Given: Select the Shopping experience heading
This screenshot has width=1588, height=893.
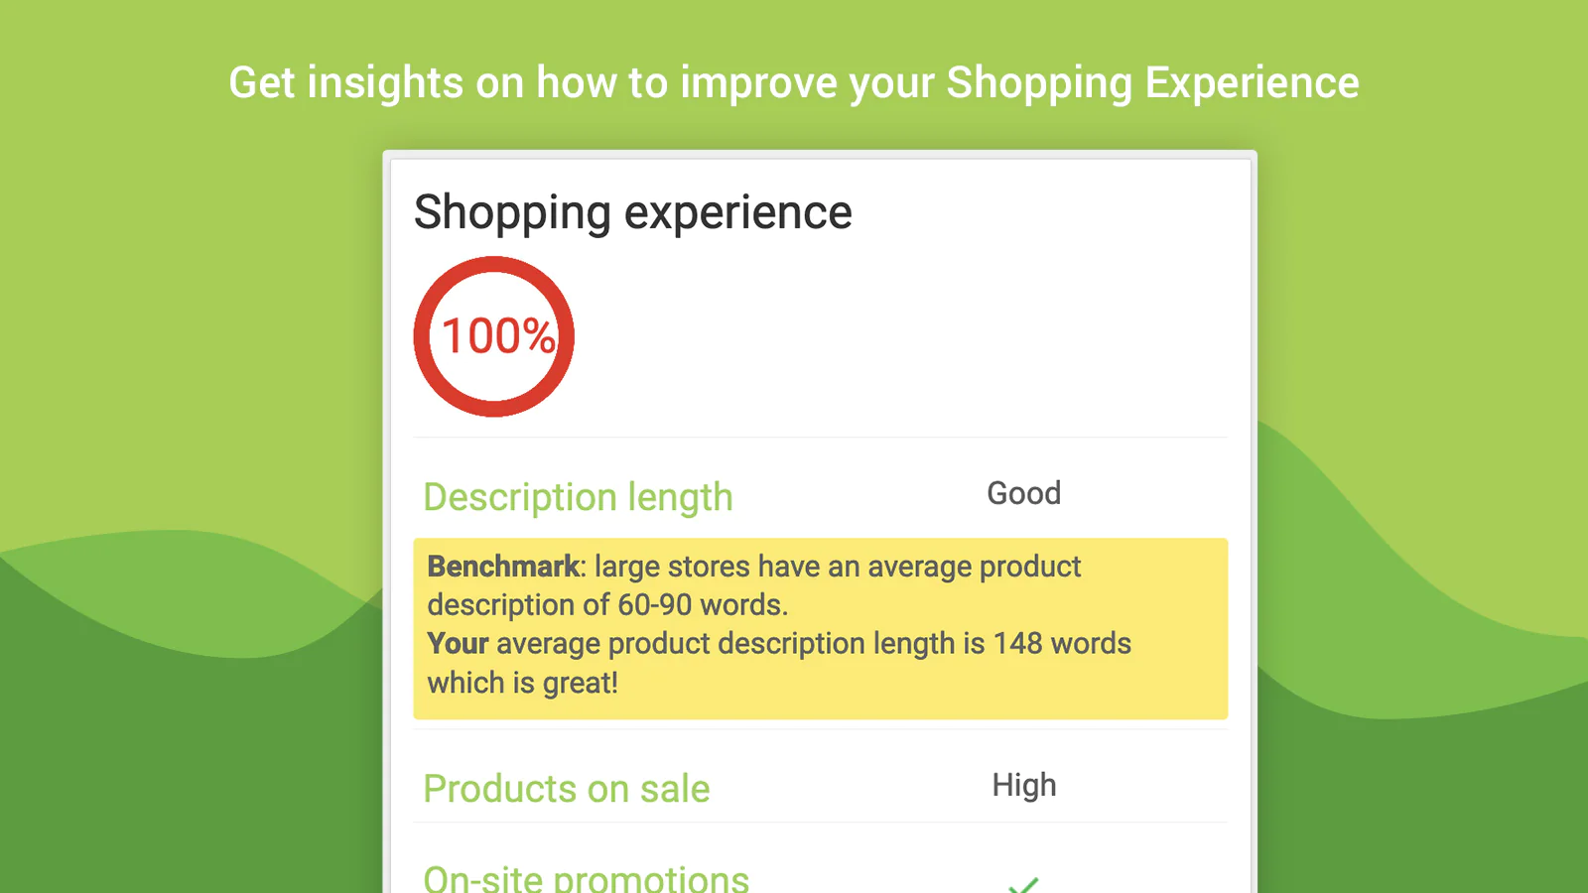Looking at the screenshot, I should pyautogui.click(x=632, y=212).
